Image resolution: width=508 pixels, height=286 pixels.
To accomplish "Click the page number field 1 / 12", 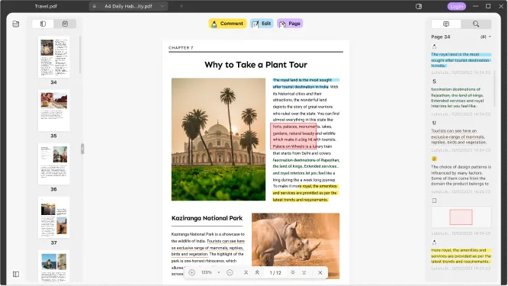I will click(275, 273).
